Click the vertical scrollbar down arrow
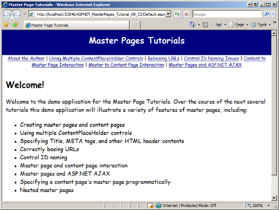 (274, 198)
